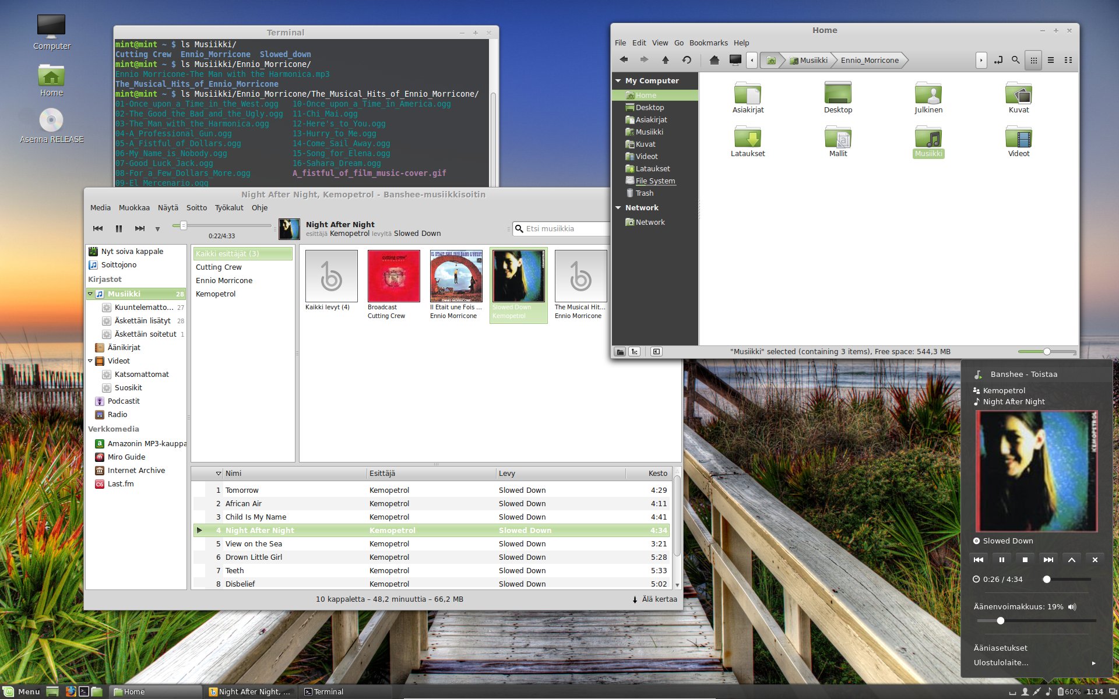Collapse the Musiikki library tree node
The height and width of the screenshot is (699, 1119).
90,294
